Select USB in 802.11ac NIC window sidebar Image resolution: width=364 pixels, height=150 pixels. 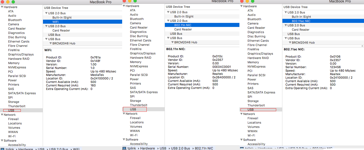(x=251, y=110)
